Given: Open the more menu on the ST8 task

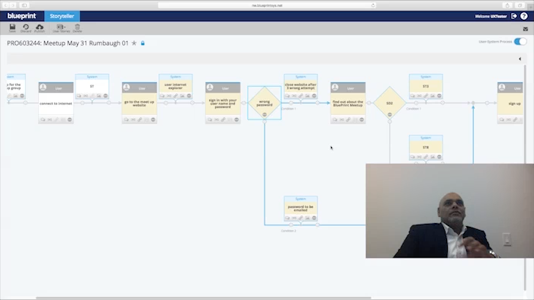Looking at the screenshot, I should (x=439, y=157).
